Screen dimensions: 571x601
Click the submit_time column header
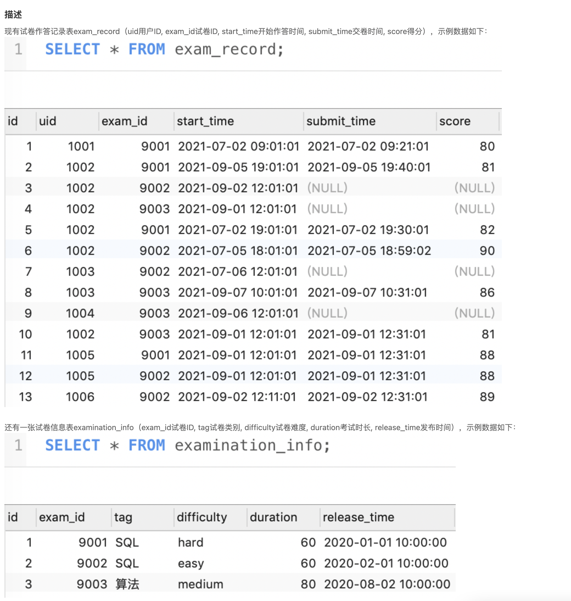(341, 121)
